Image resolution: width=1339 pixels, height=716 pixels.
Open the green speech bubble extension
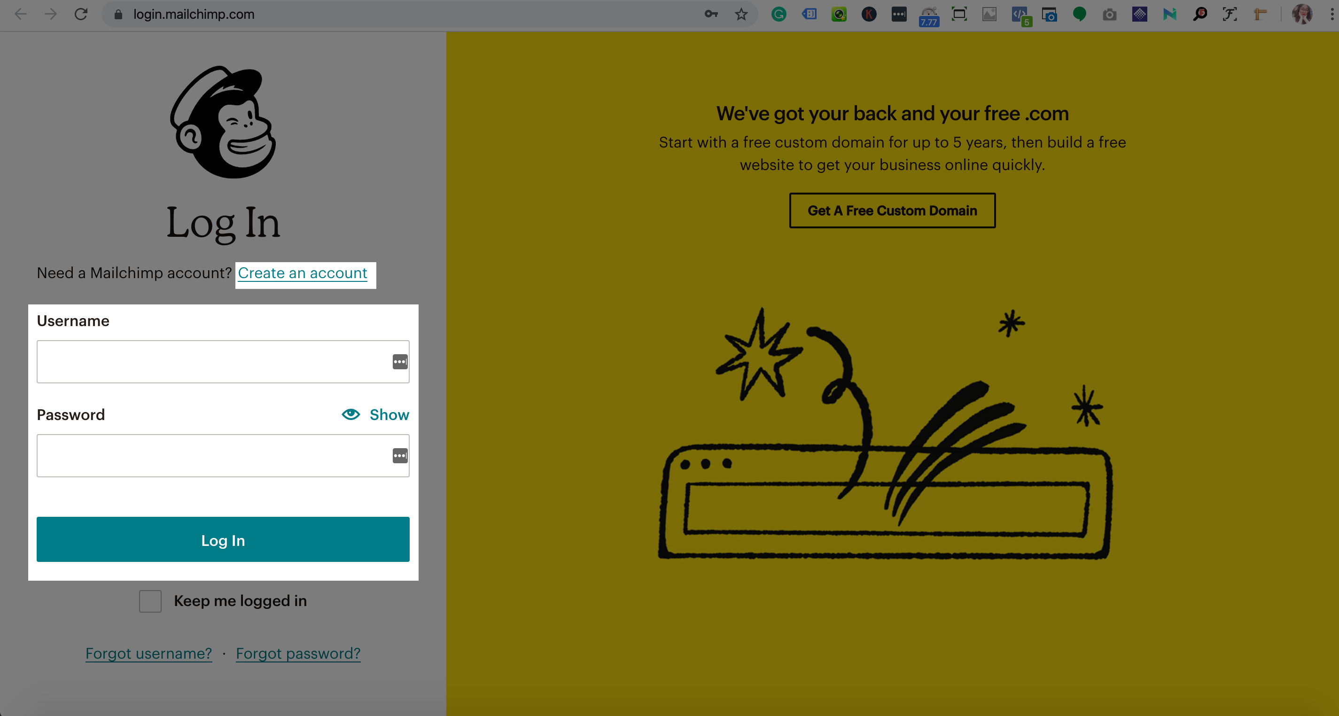(x=1080, y=14)
